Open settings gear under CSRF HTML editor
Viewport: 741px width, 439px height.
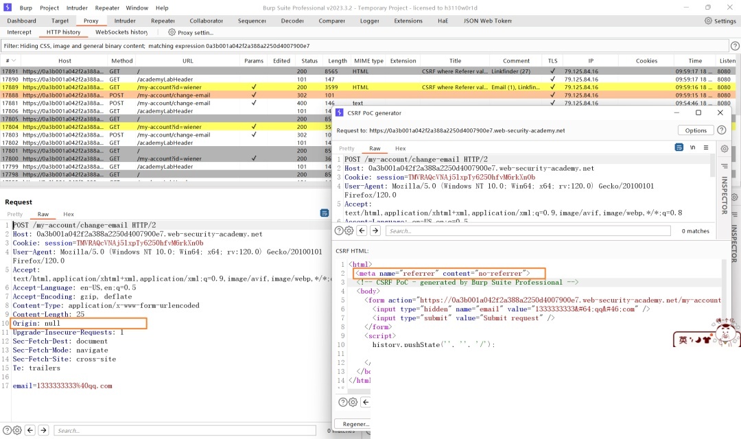[x=353, y=402]
